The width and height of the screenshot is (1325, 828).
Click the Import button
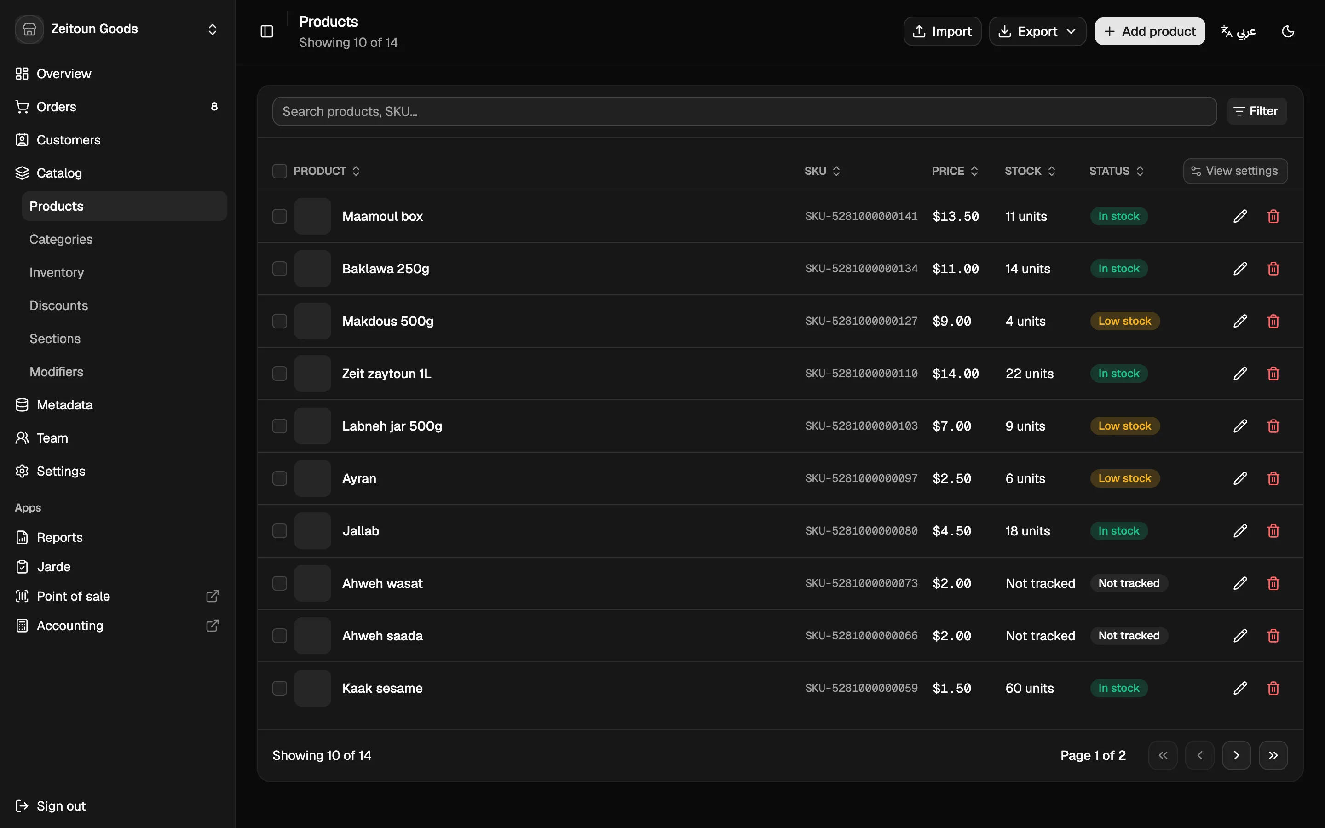(x=942, y=31)
